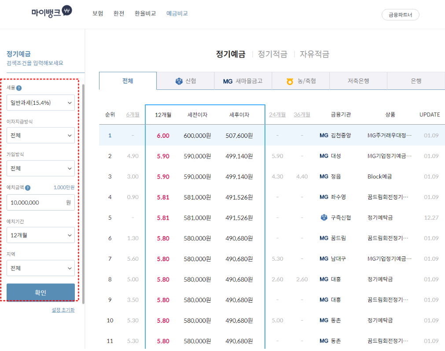The width and height of the screenshot is (445, 351).
Task: Switch to the 농/축협 tab
Action: coord(301,81)
